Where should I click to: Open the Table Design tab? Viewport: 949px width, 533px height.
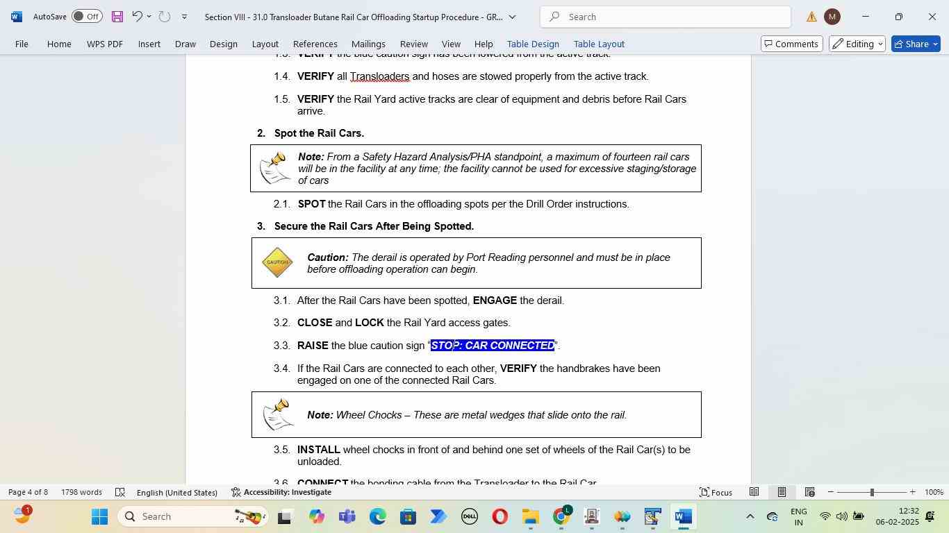pyautogui.click(x=533, y=44)
